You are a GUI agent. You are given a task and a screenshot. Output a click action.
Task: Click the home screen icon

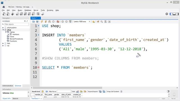click(x=4, y=7)
